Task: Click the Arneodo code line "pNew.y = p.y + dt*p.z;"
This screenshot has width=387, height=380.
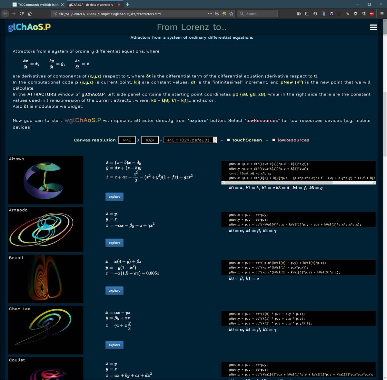Action: point(248,220)
